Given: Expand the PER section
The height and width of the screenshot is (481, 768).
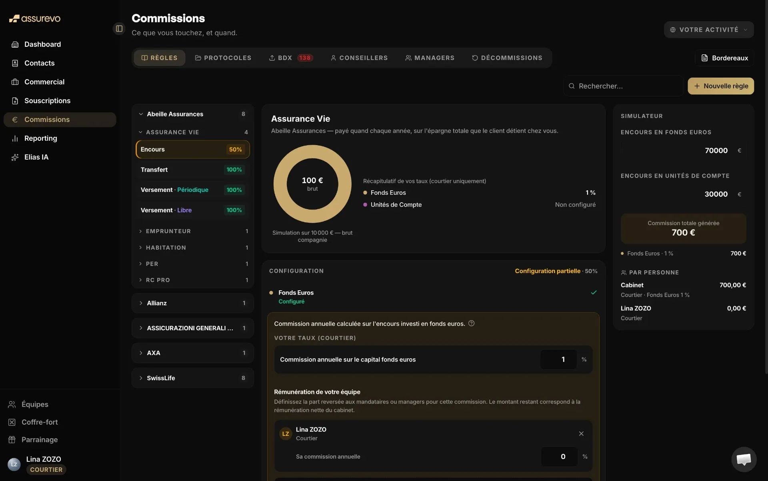Looking at the screenshot, I should (x=193, y=264).
